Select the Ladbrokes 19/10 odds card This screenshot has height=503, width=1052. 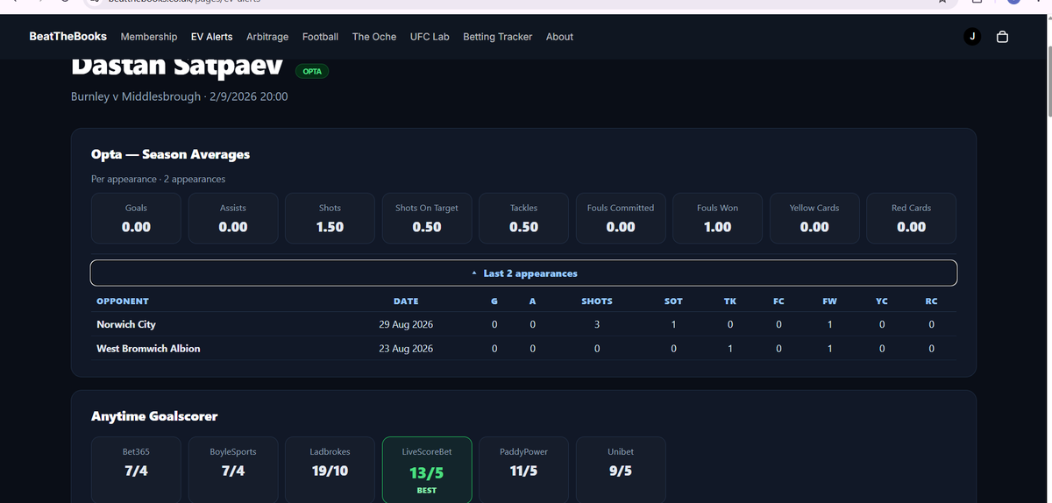click(x=331, y=470)
